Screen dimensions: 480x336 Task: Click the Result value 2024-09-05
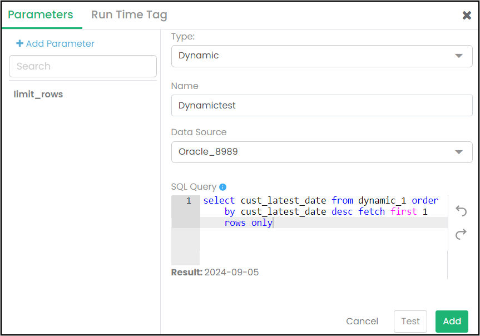click(231, 272)
